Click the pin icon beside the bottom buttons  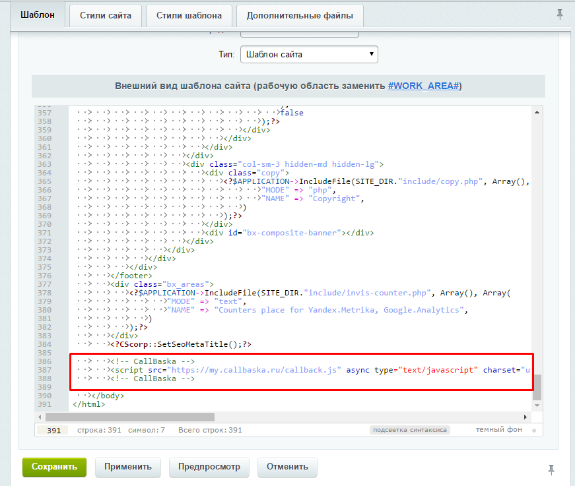point(551,470)
